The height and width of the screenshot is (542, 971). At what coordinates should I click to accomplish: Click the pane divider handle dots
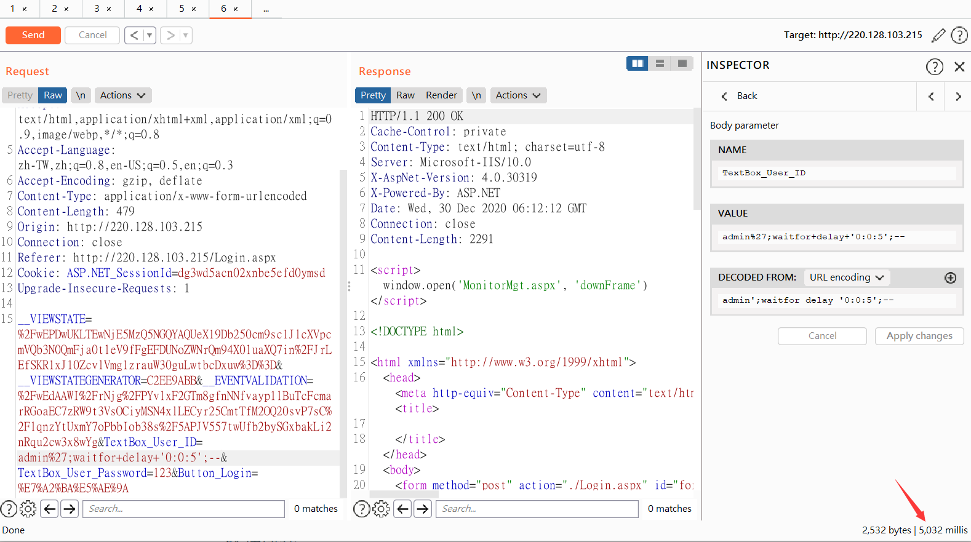349,286
